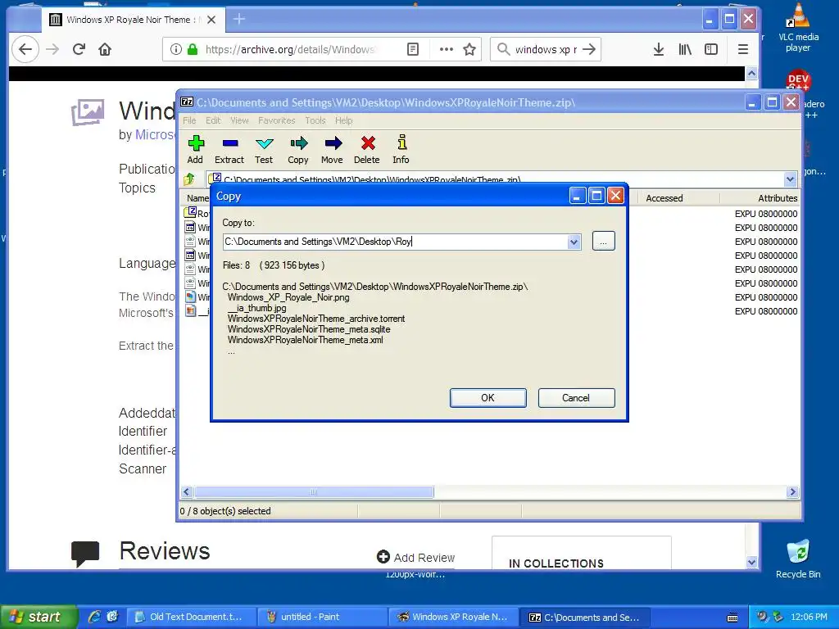
Task: Click the Firefox reload page icon
Action: 79,49
